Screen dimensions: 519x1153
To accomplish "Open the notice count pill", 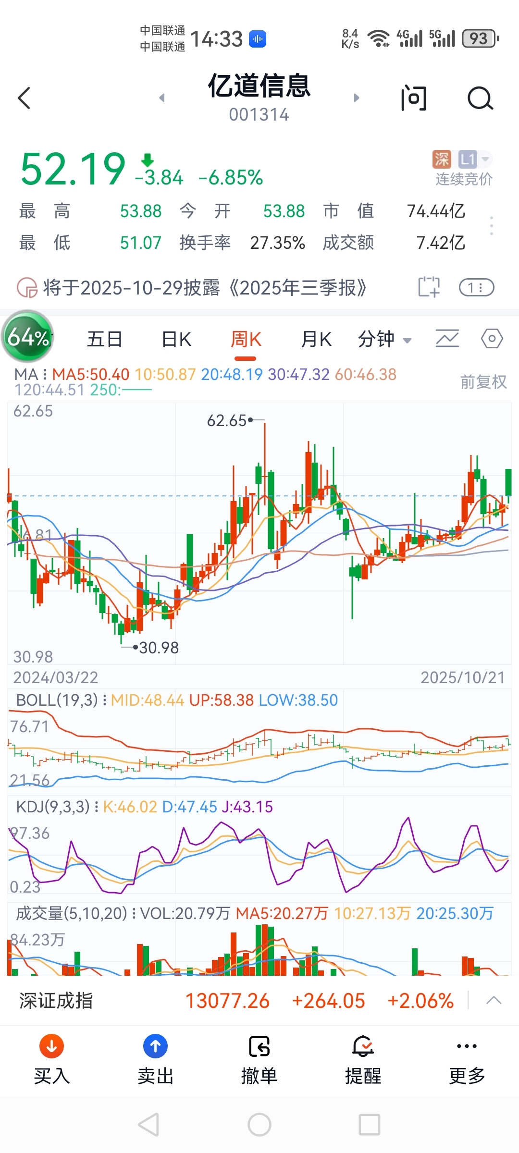I will pos(477,288).
